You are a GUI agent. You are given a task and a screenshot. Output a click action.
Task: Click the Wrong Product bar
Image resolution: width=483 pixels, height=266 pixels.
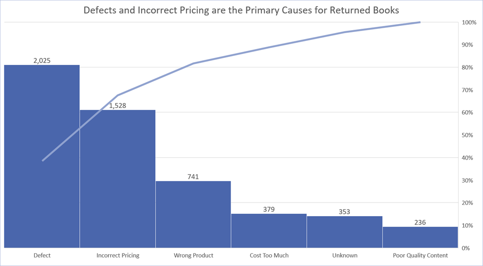[193, 214]
